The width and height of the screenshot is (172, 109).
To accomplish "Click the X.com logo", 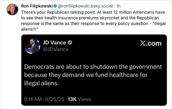I will (x=151, y=43).
